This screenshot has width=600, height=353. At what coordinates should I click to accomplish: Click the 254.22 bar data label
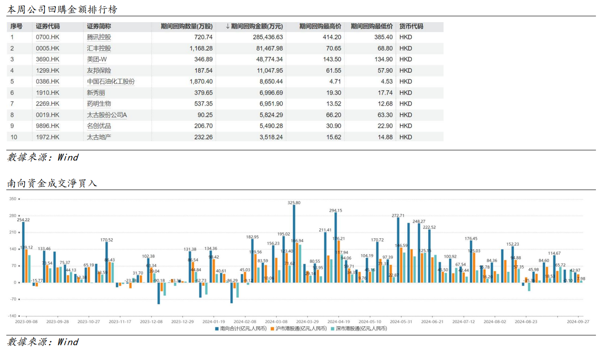coord(24,220)
